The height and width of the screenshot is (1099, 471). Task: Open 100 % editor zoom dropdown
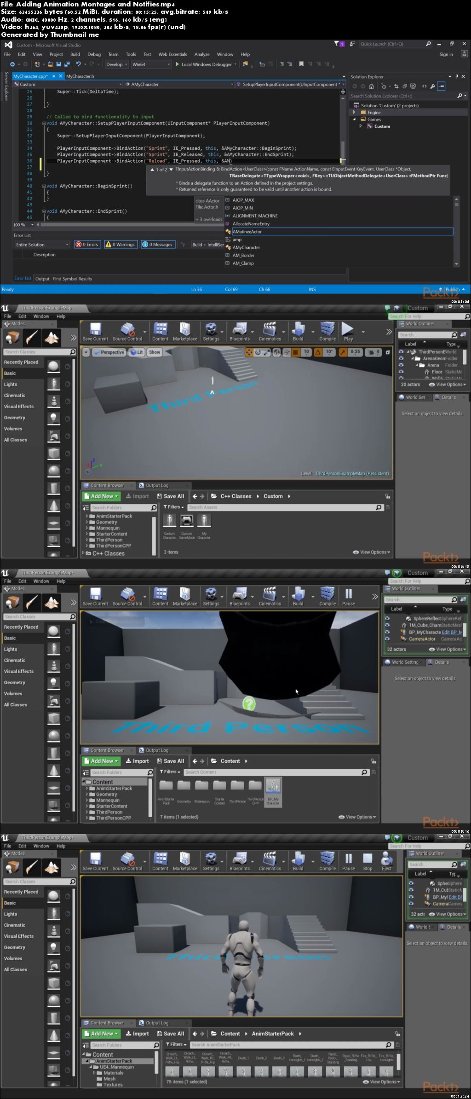(23, 225)
